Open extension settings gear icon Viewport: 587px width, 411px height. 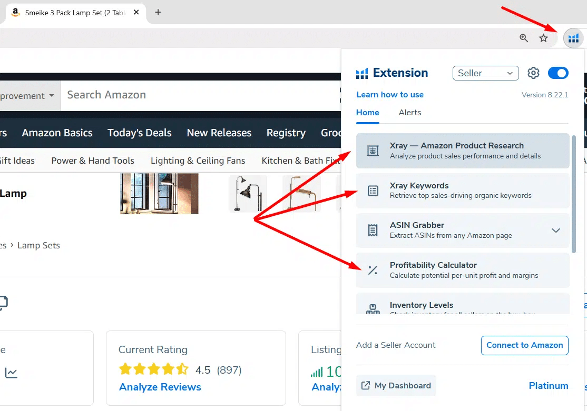(x=533, y=73)
